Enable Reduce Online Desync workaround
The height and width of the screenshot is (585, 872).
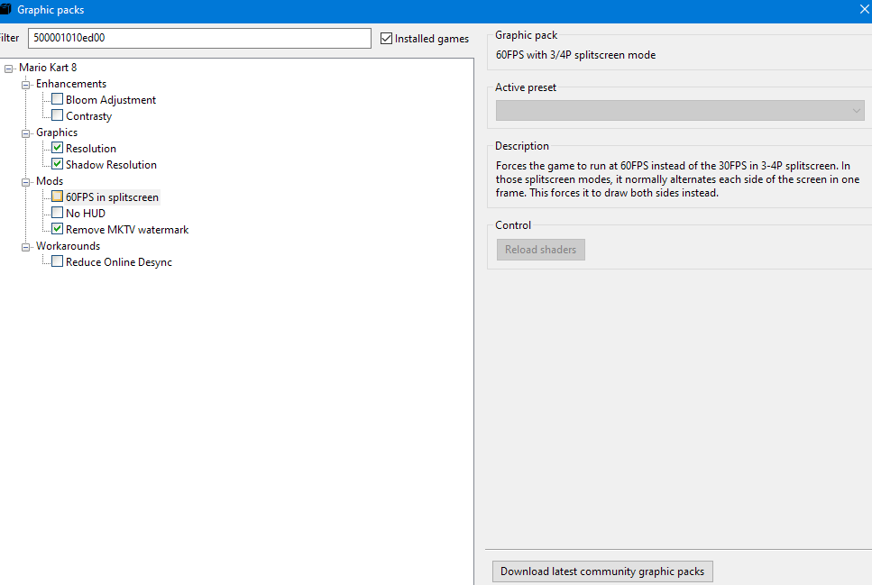click(x=58, y=261)
